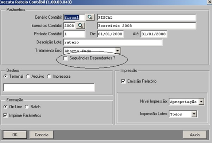Enable Sequências Dependentes checkbox
This screenshot has height=143, width=212.
pos(66,58)
